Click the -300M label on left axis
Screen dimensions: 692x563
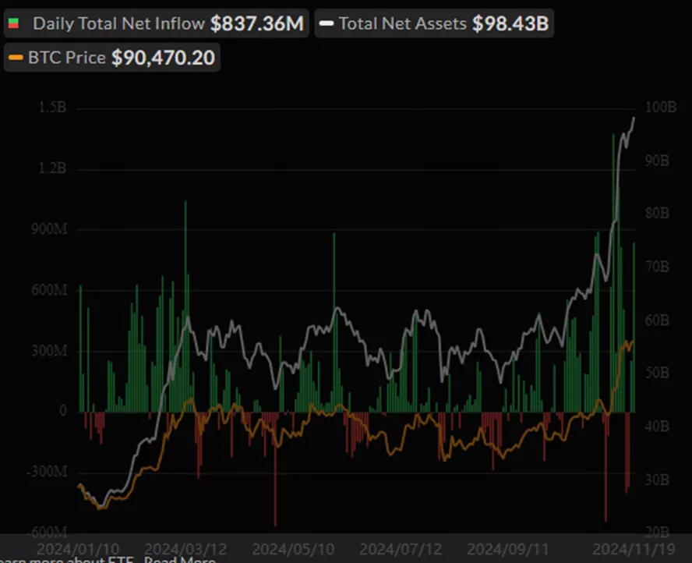pos(48,472)
